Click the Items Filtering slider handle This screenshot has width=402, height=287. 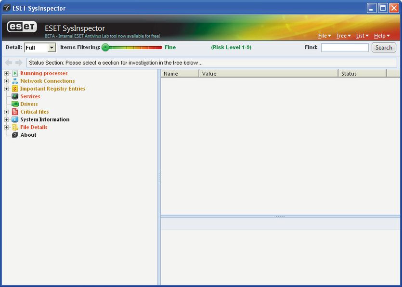coord(105,48)
